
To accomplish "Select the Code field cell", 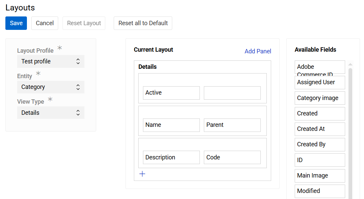I will click(232, 157).
